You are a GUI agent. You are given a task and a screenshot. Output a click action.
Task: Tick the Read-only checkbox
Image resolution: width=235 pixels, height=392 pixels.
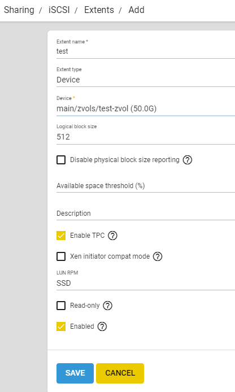click(61, 306)
